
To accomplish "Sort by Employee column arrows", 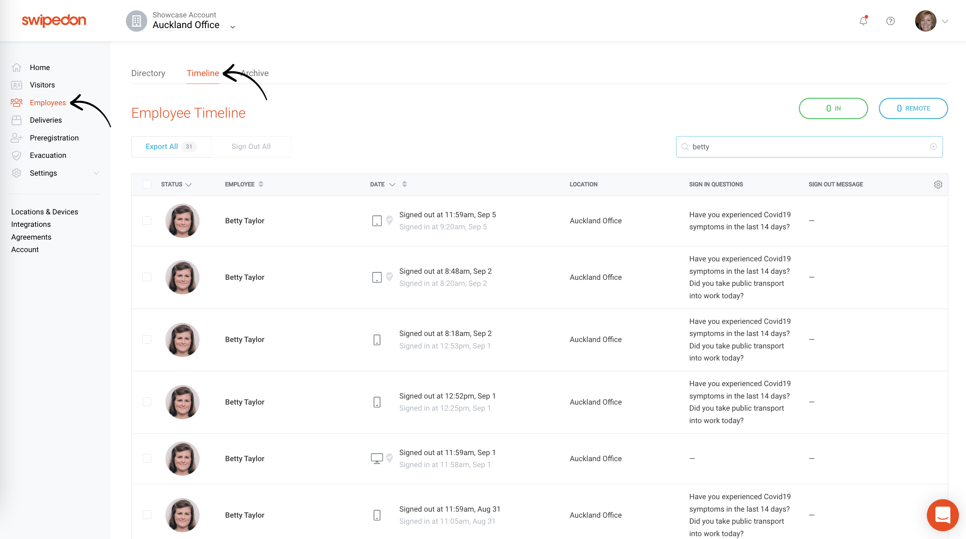I will point(261,184).
